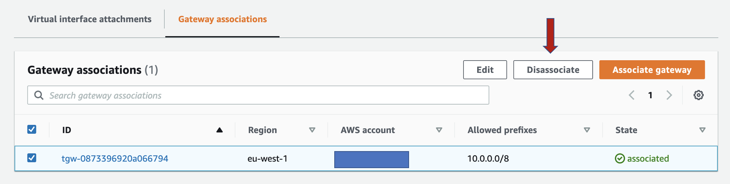Image resolution: width=730 pixels, height=184 pixels.
Task: Focus the Search gateway associations field
Action: click(258, 95)
